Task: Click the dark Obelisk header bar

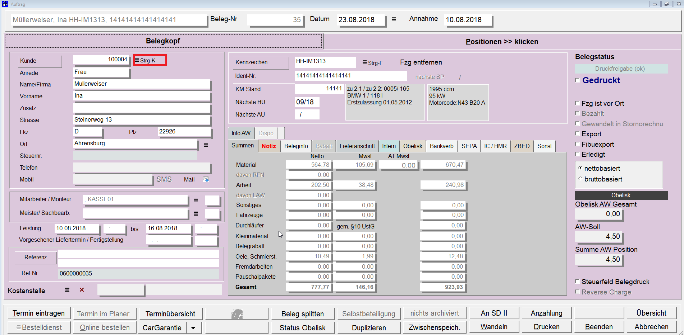Action: coord(621,195)
